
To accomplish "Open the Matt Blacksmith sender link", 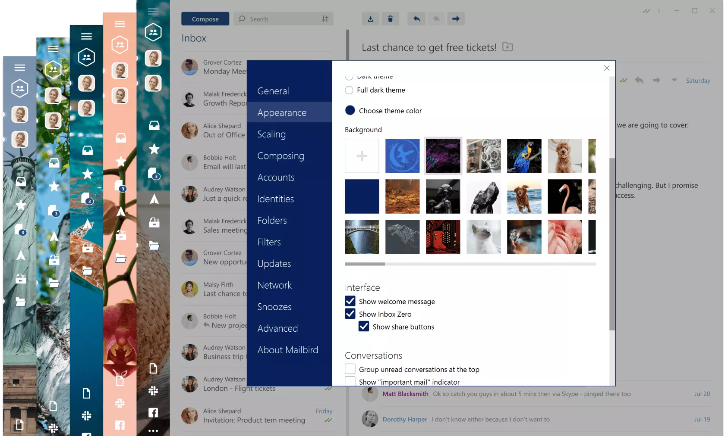I will (x=405, y=394).
